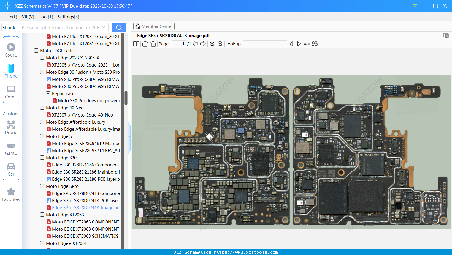
Task: Click the binoculars search icon
Action: (x=315, y=44)
